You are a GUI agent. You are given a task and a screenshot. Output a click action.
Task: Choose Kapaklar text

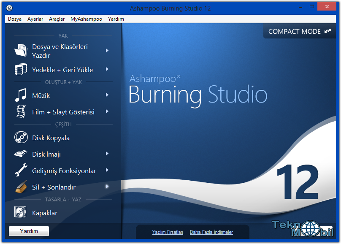pyautogui.click(x=45, y=213)
